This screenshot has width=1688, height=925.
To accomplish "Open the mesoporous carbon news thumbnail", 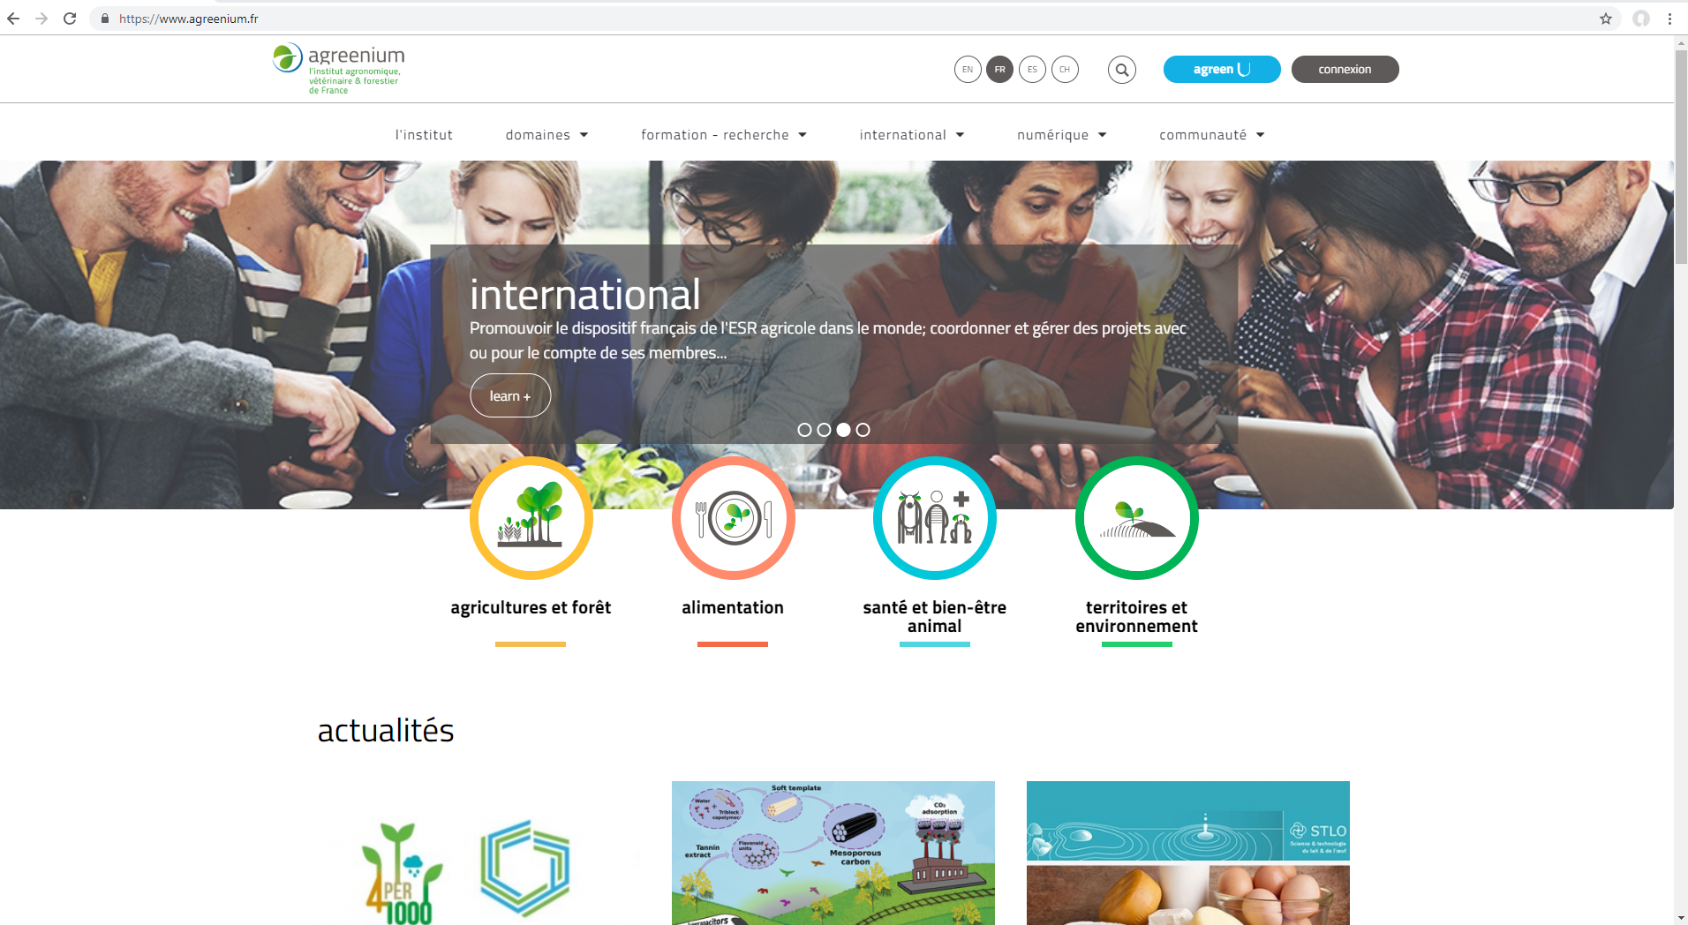I will (833, 853).
